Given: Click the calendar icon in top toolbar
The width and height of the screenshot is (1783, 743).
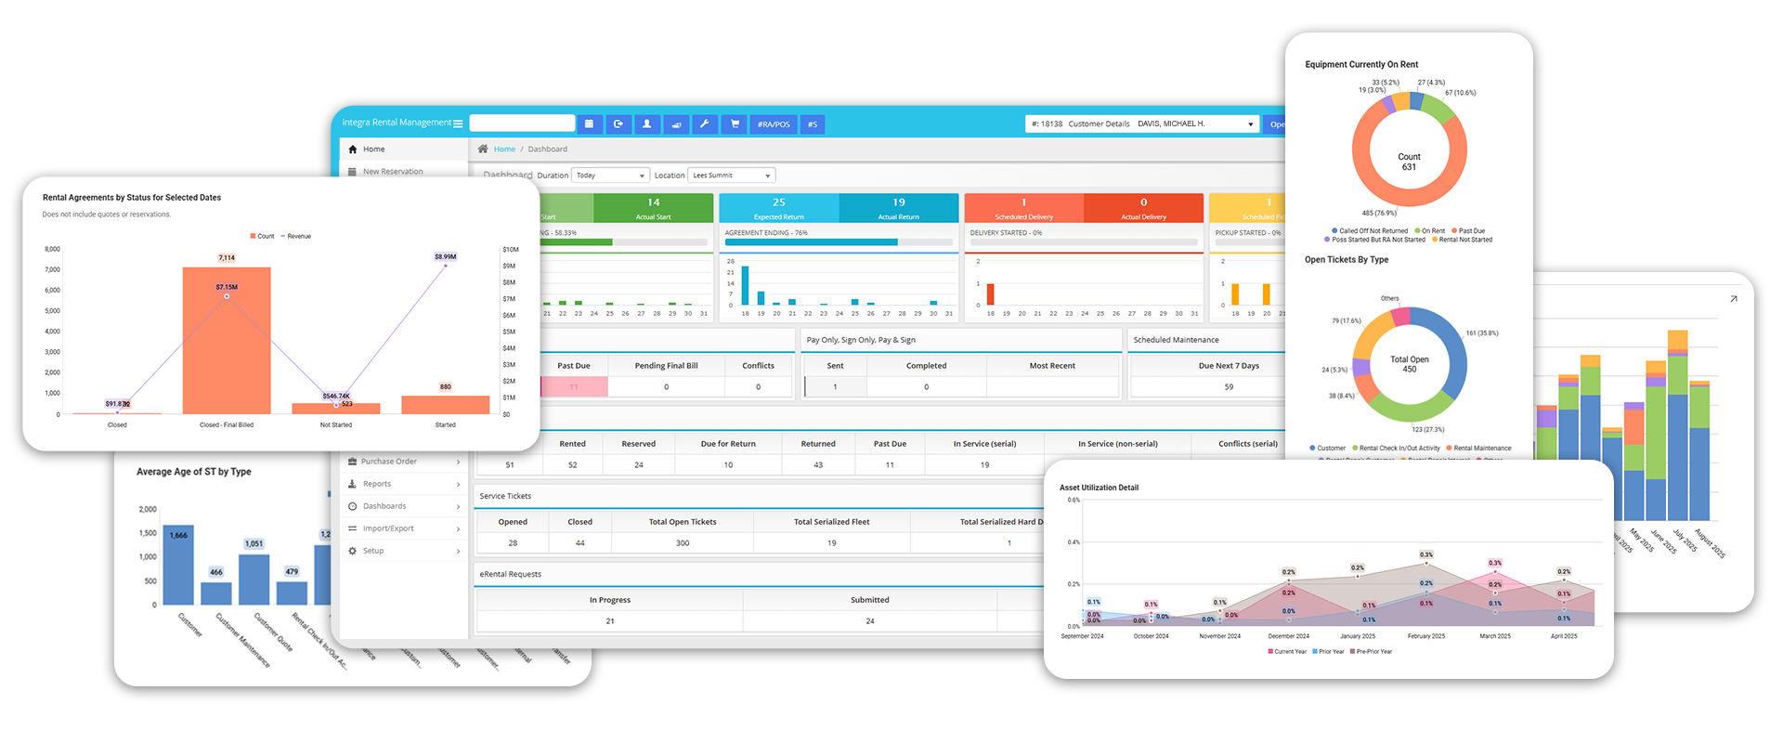Looking at the screenshot, I should coord(590,124).
